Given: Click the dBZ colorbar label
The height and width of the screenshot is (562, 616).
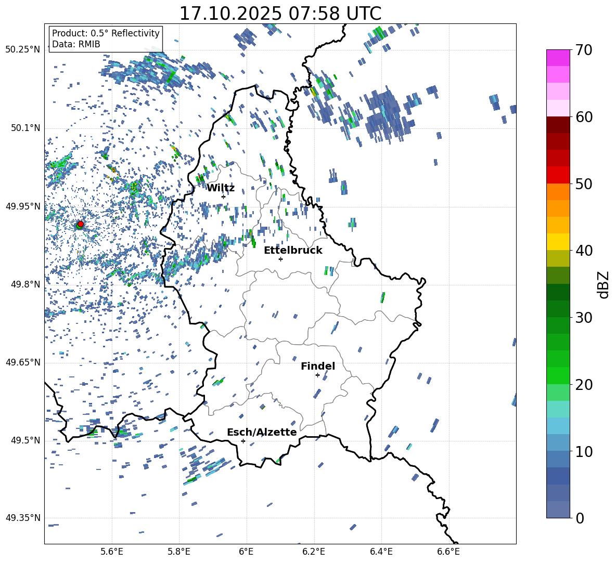Looking at the screenshot, I should (604, 284).
